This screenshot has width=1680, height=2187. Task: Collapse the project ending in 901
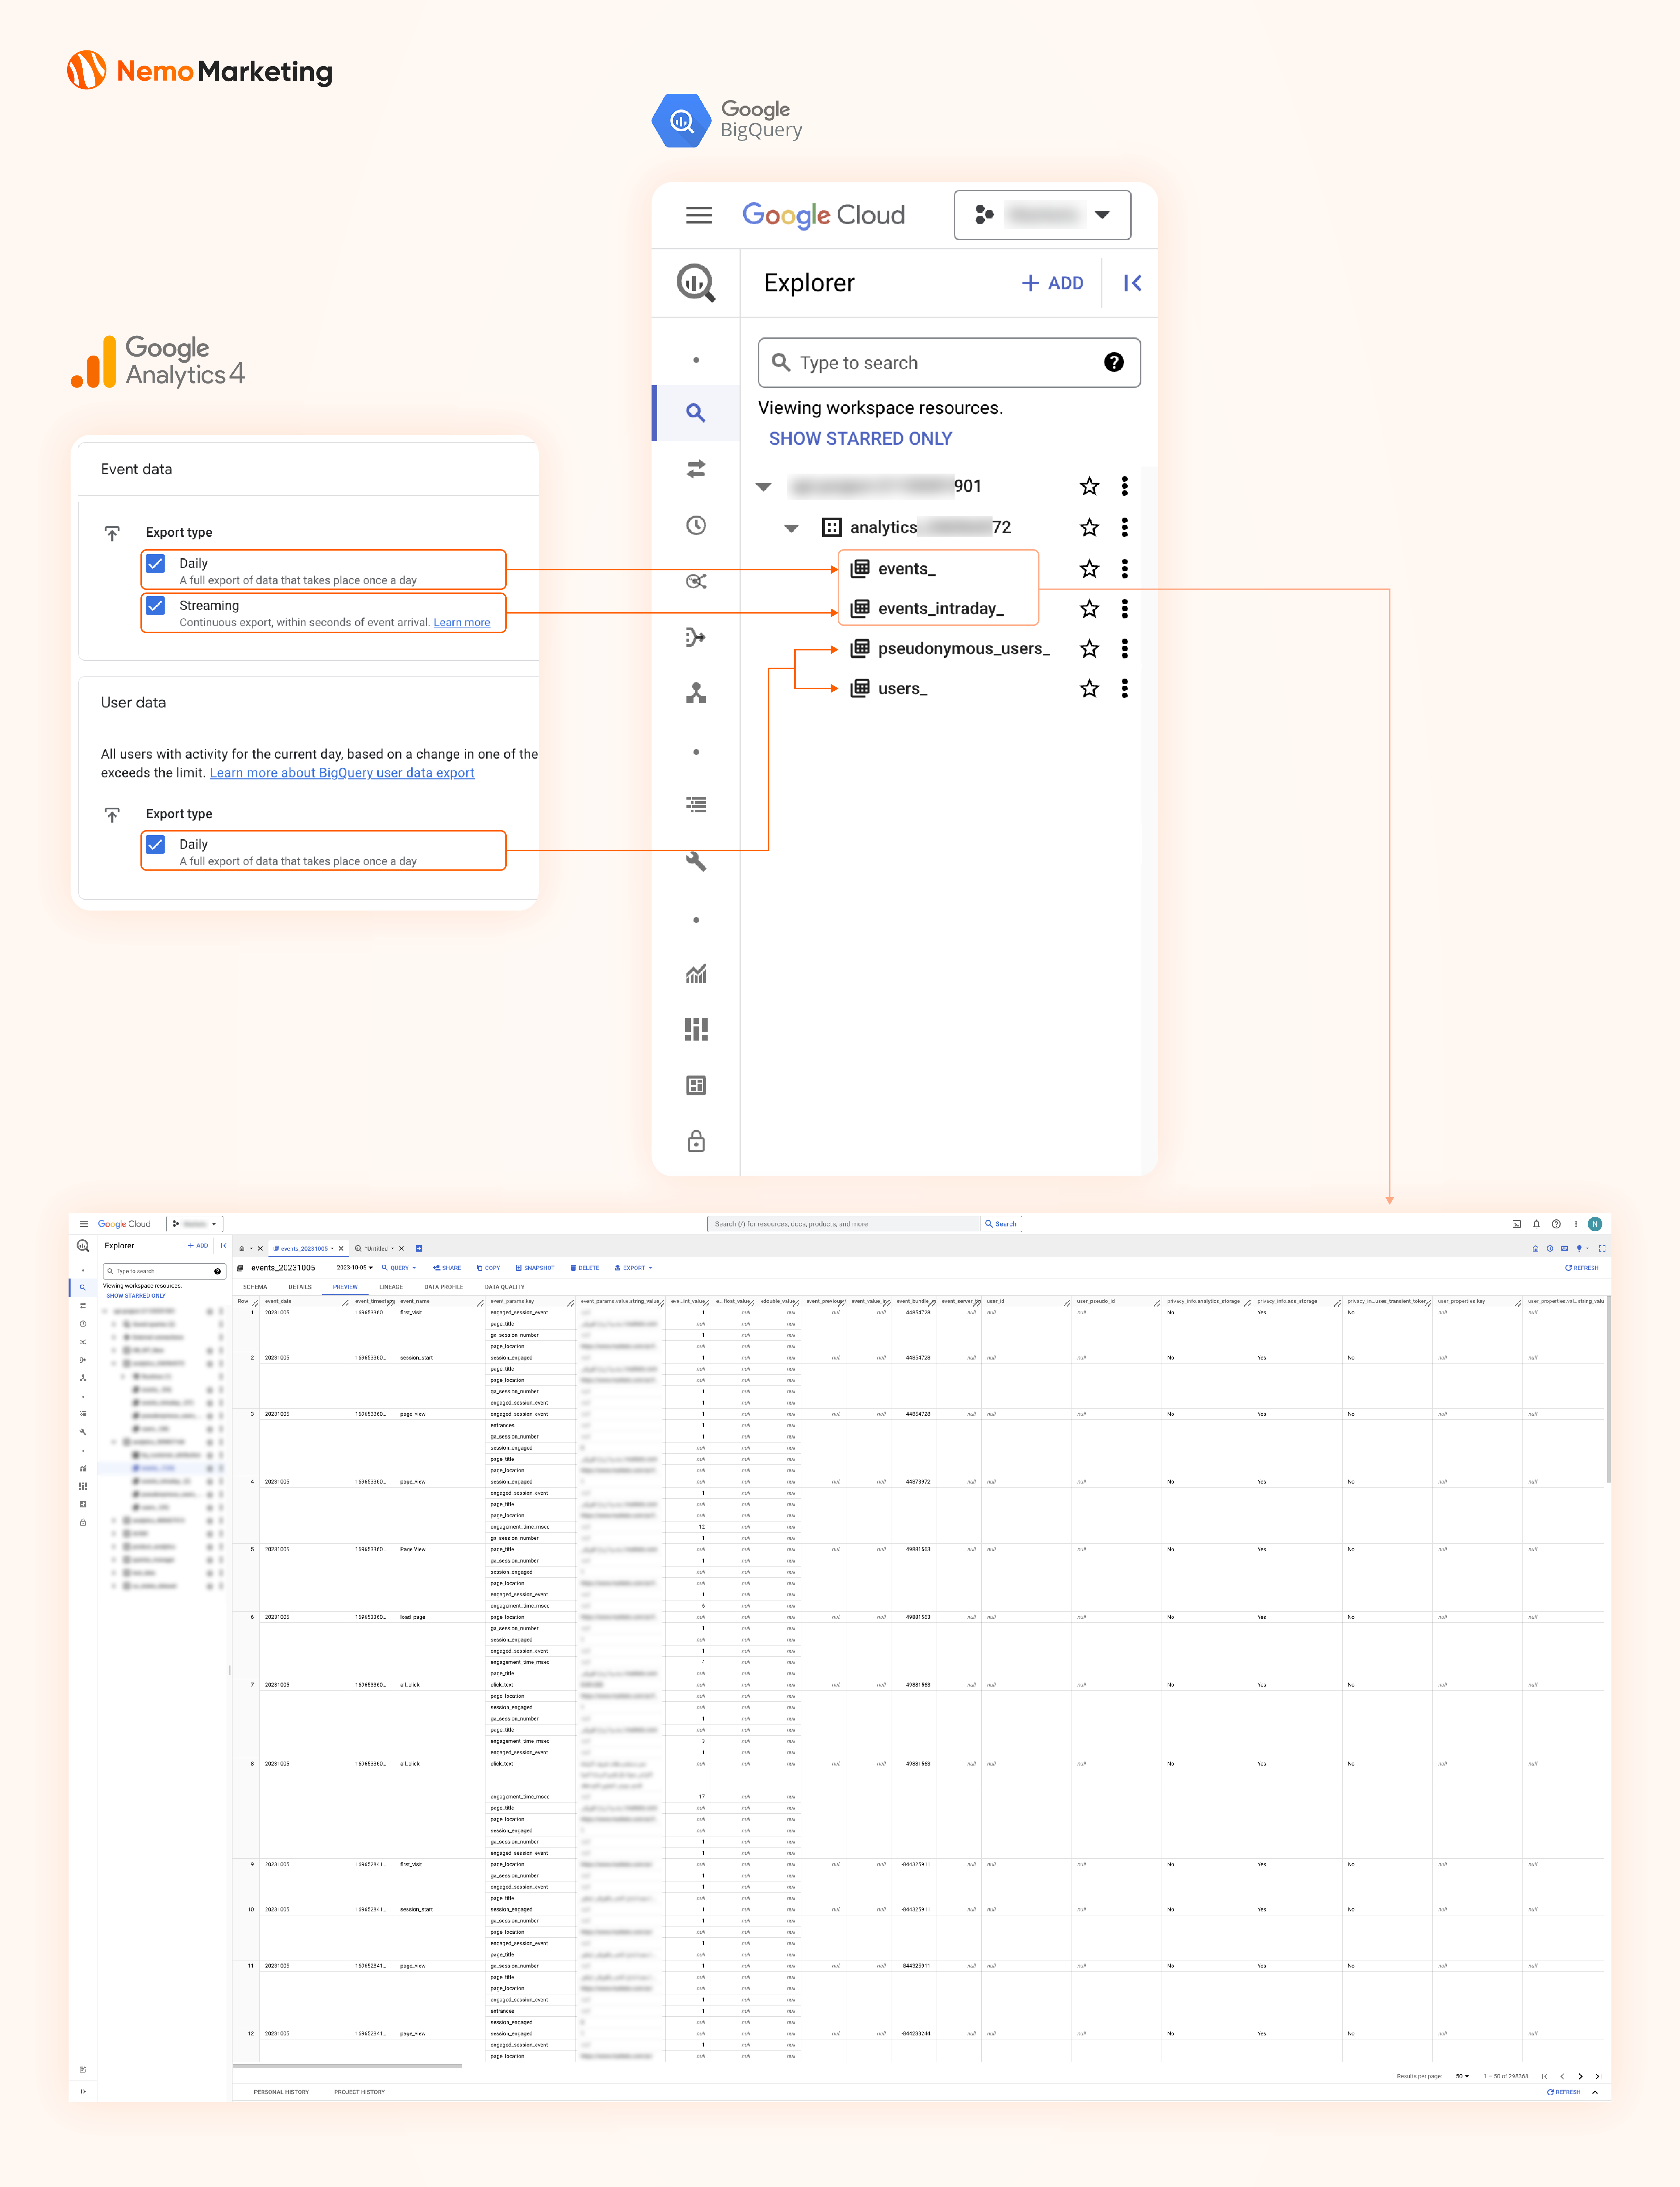click(763, 487)
